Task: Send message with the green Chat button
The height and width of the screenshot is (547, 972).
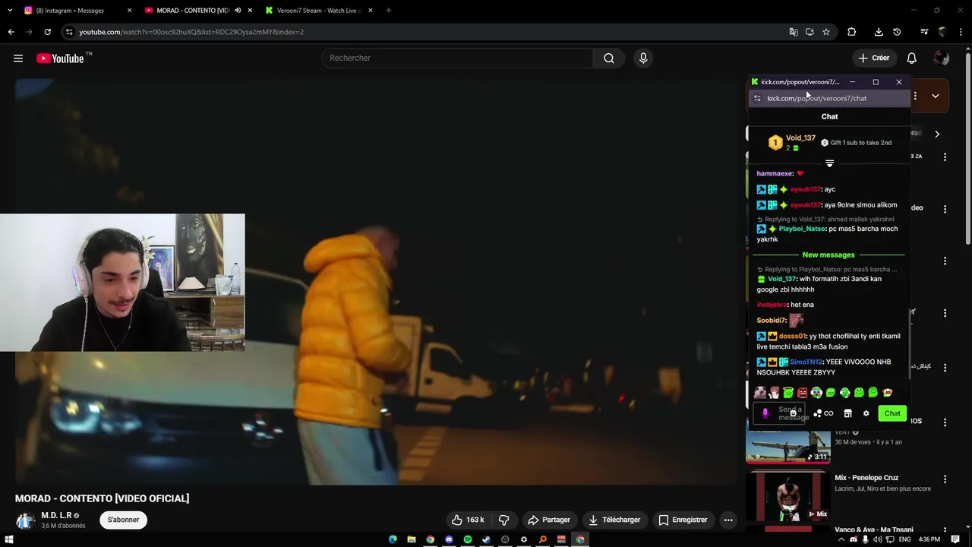Action: (892, 413)
